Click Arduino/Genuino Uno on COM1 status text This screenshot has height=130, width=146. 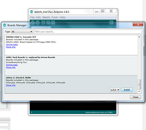[x=99, y=112]
